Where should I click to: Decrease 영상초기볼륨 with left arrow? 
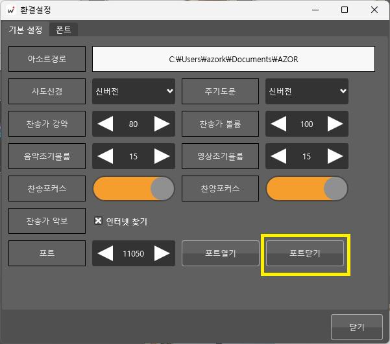(279, 156)
